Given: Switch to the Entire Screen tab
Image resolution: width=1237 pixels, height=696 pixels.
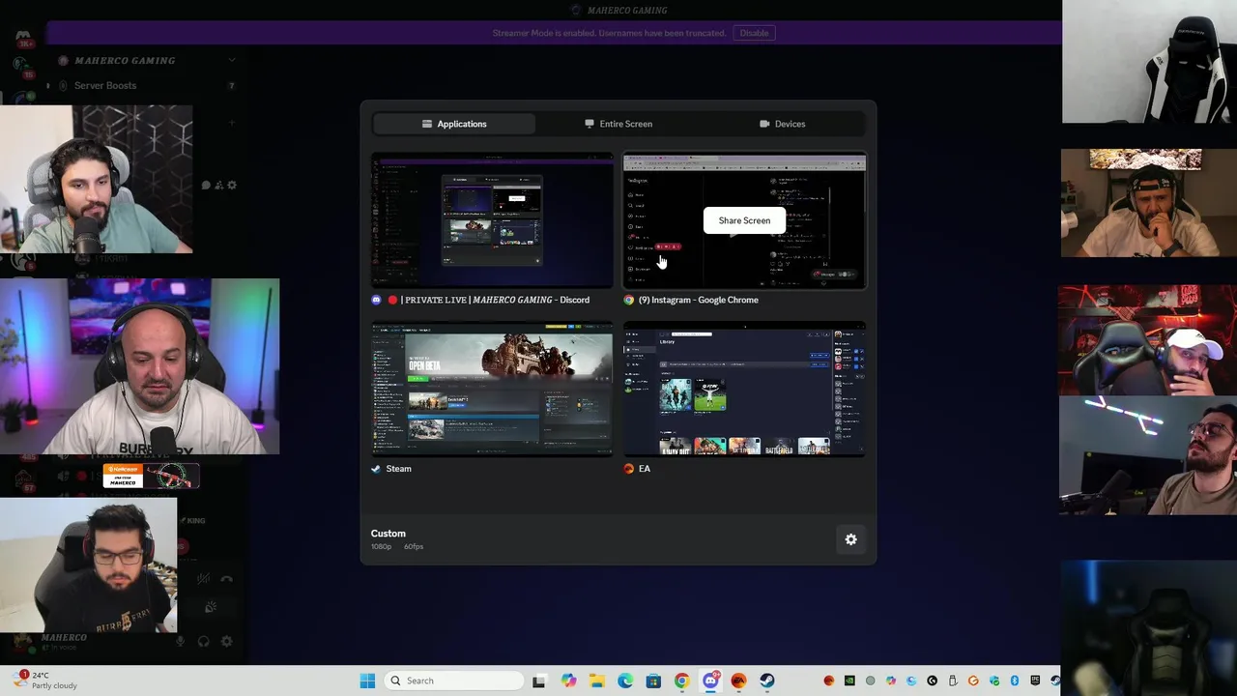Looking at the screenshot, I should (x=618, y=124).
